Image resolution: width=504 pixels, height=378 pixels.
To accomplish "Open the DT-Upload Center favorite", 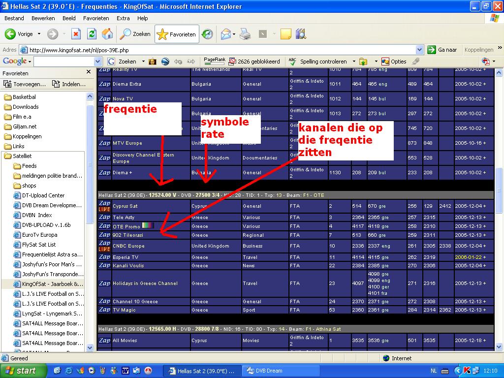I will click(x=39, y=195).
